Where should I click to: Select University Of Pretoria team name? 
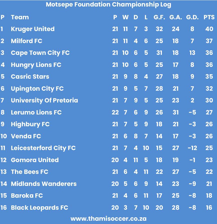pos(44,100)
